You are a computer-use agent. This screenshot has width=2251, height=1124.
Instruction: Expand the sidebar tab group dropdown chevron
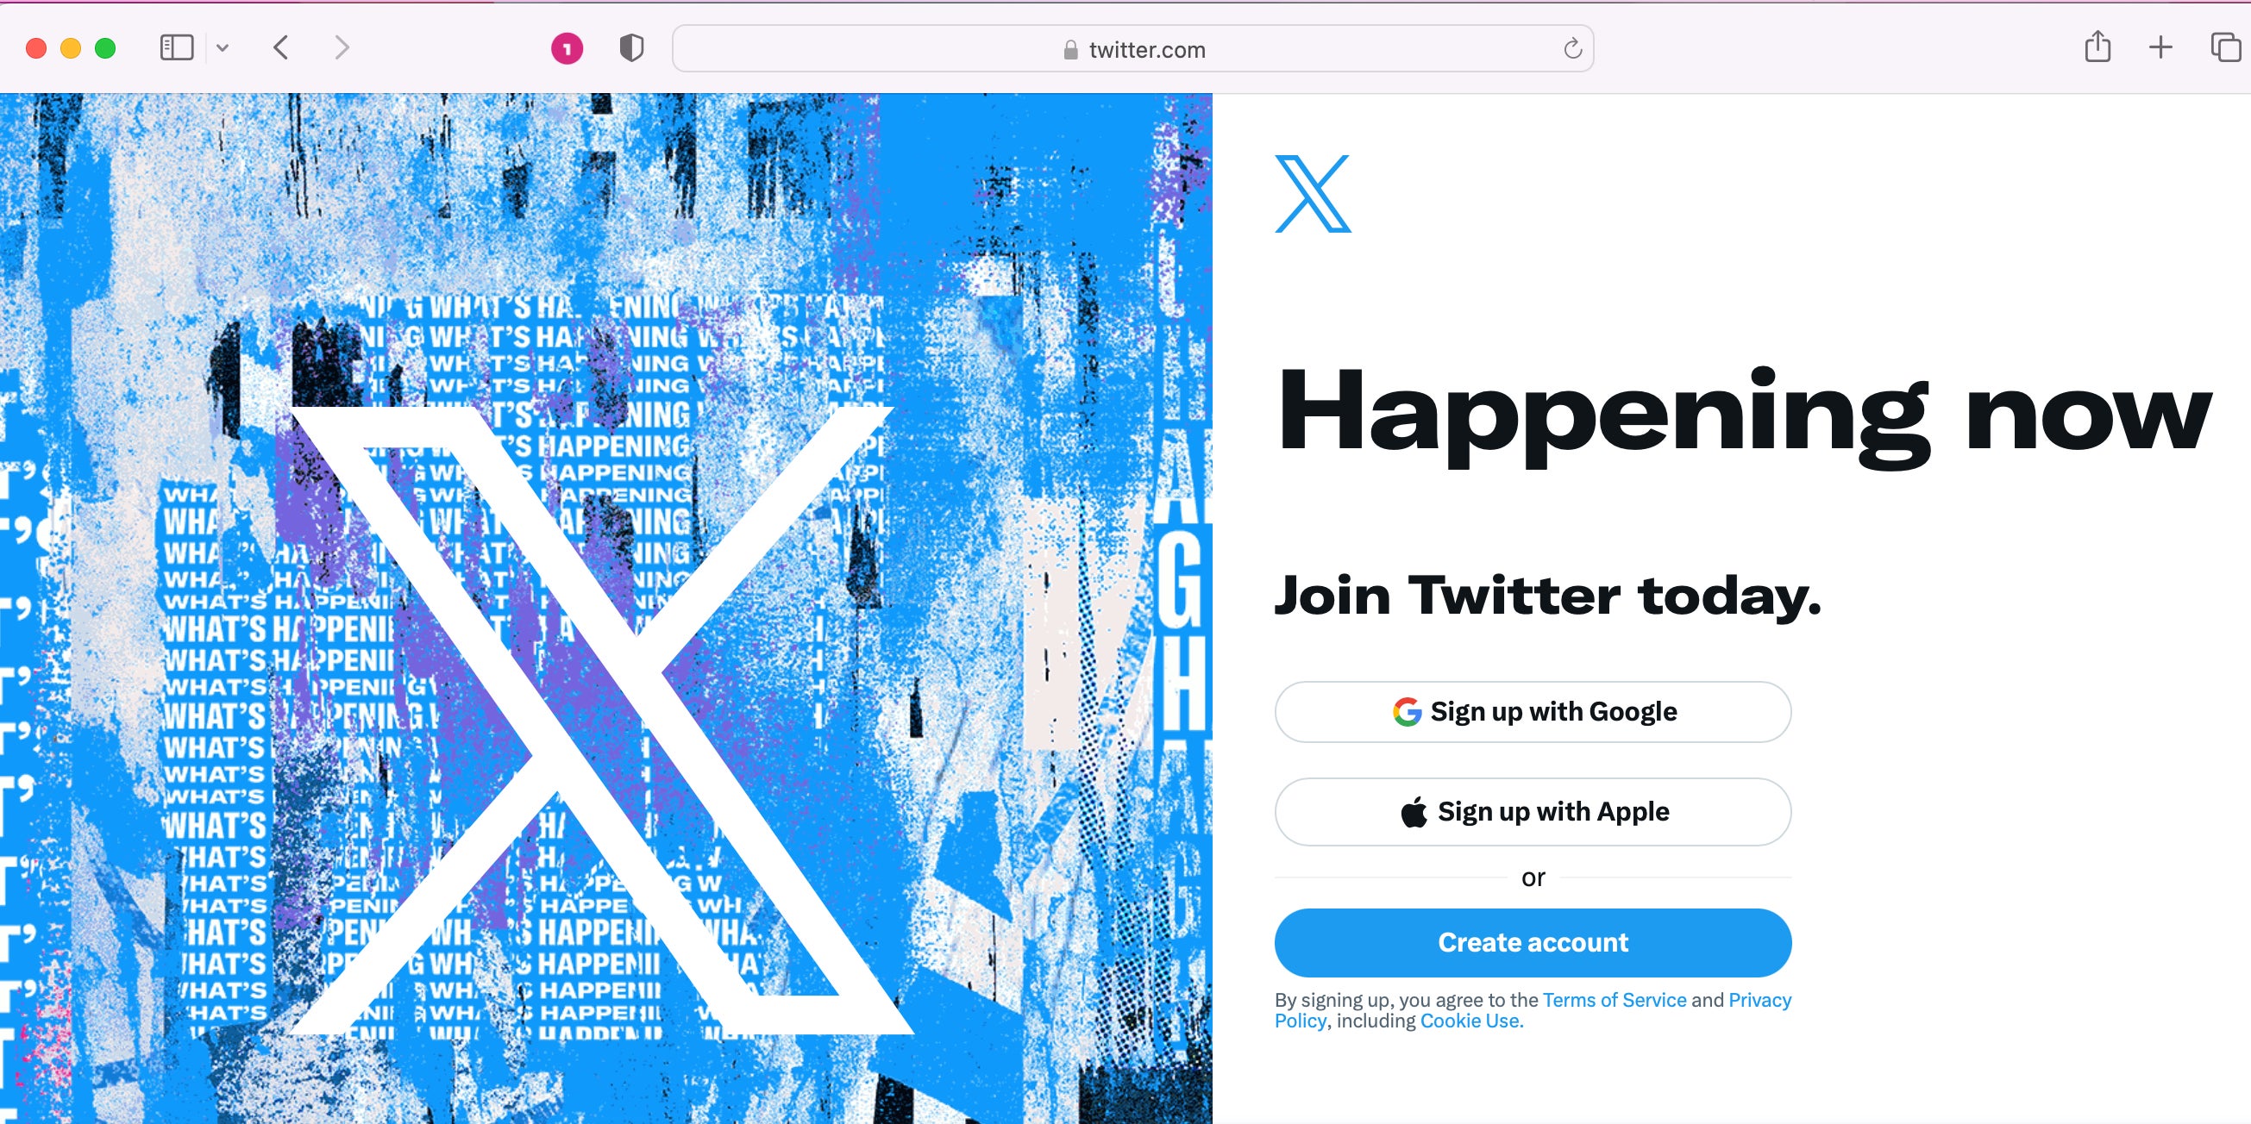[223, 48]
